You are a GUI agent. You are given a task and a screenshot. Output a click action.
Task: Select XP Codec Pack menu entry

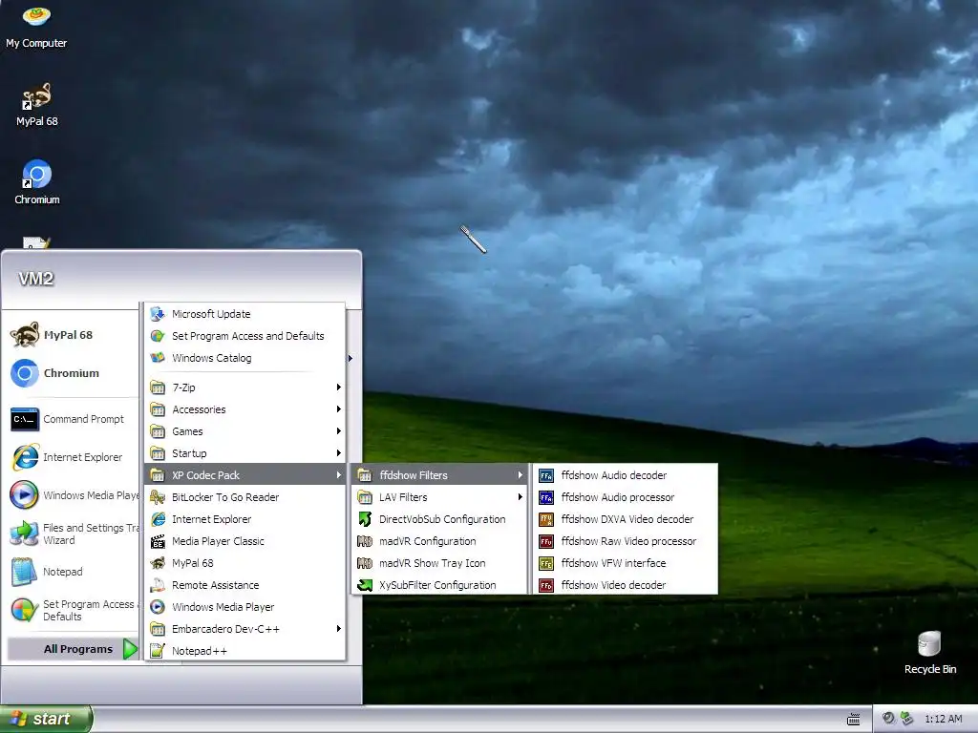(x=245, y=475)
